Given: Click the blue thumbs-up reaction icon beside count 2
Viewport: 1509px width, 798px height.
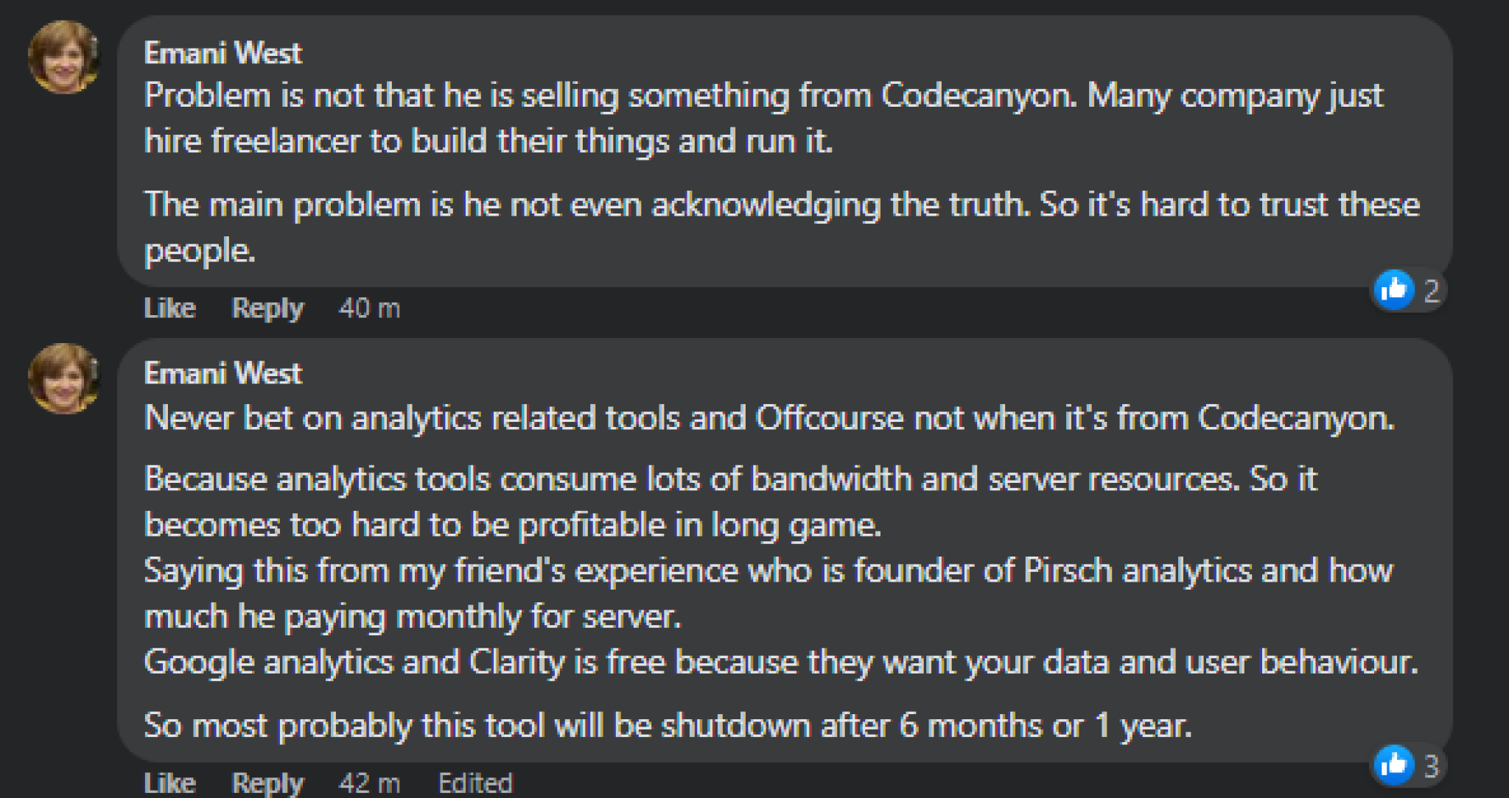Looking at the screenshot, I should tap(1393, 289).
